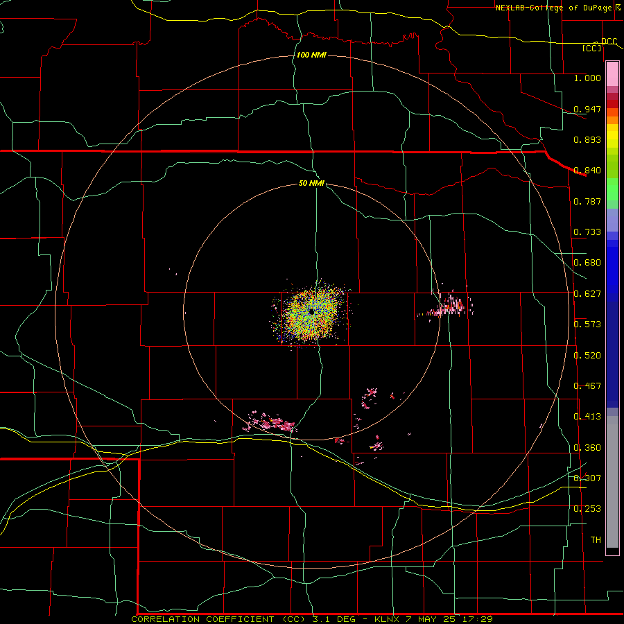
Task: Click the 0.573 scale label
Action: pos(587,324)
